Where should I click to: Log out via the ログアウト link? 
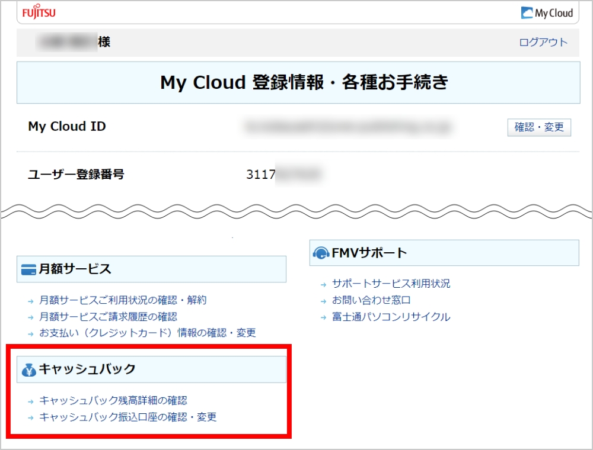543,42
